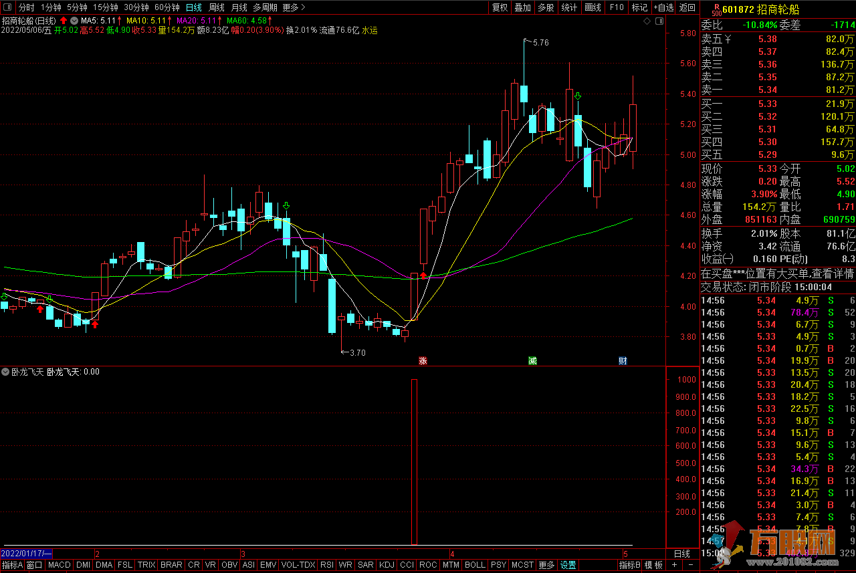Switch to the 月线 monthly chart
Screen dimensions: 856x573
pos(239,7)
